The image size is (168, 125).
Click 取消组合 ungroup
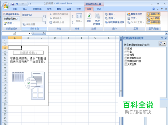click(56, 18)
